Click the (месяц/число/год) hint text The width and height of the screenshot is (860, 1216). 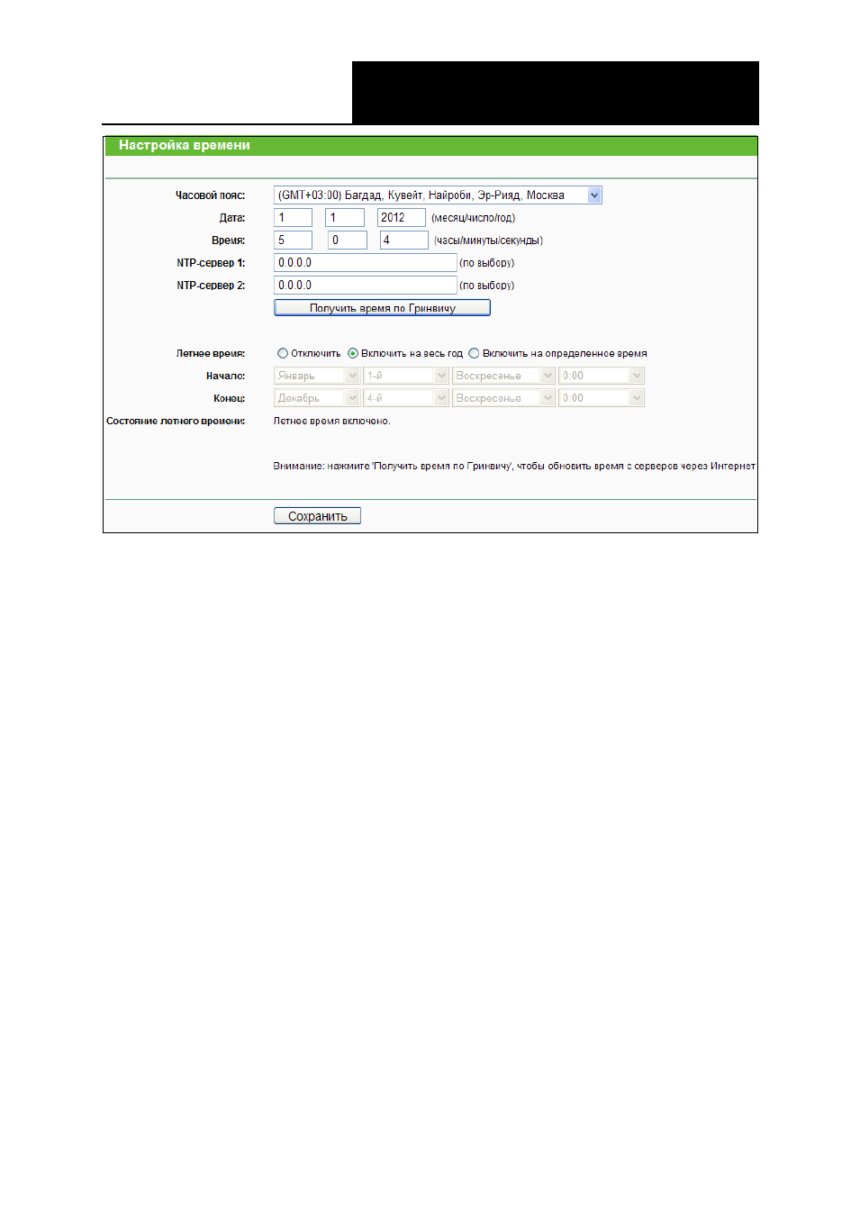coord(474,218)
